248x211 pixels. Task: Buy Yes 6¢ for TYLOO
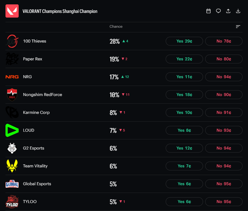coord(184,202)
